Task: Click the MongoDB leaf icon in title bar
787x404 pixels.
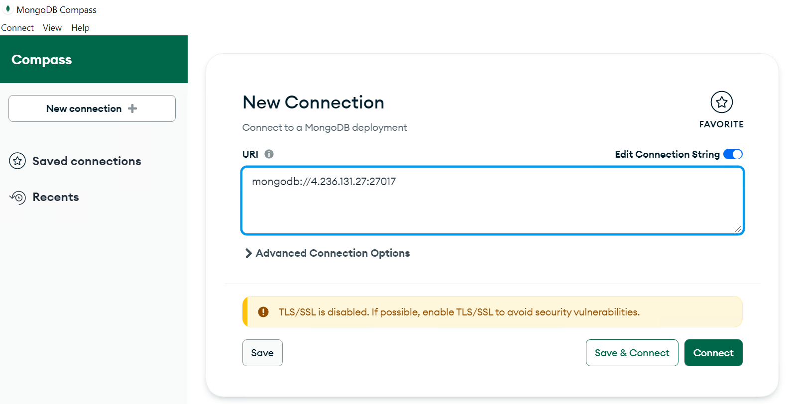Action: click(7, 9)
